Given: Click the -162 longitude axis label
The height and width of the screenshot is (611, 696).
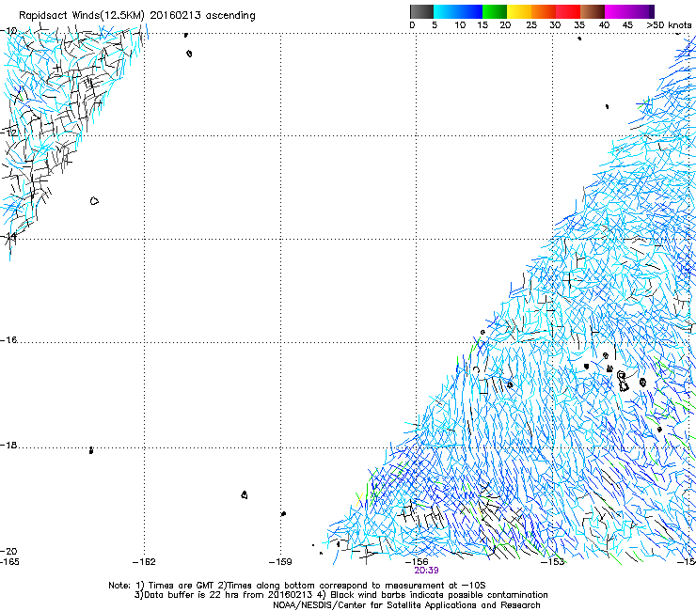Looking at the screenshot, I should pyautogui.click(x=144, y=562).
